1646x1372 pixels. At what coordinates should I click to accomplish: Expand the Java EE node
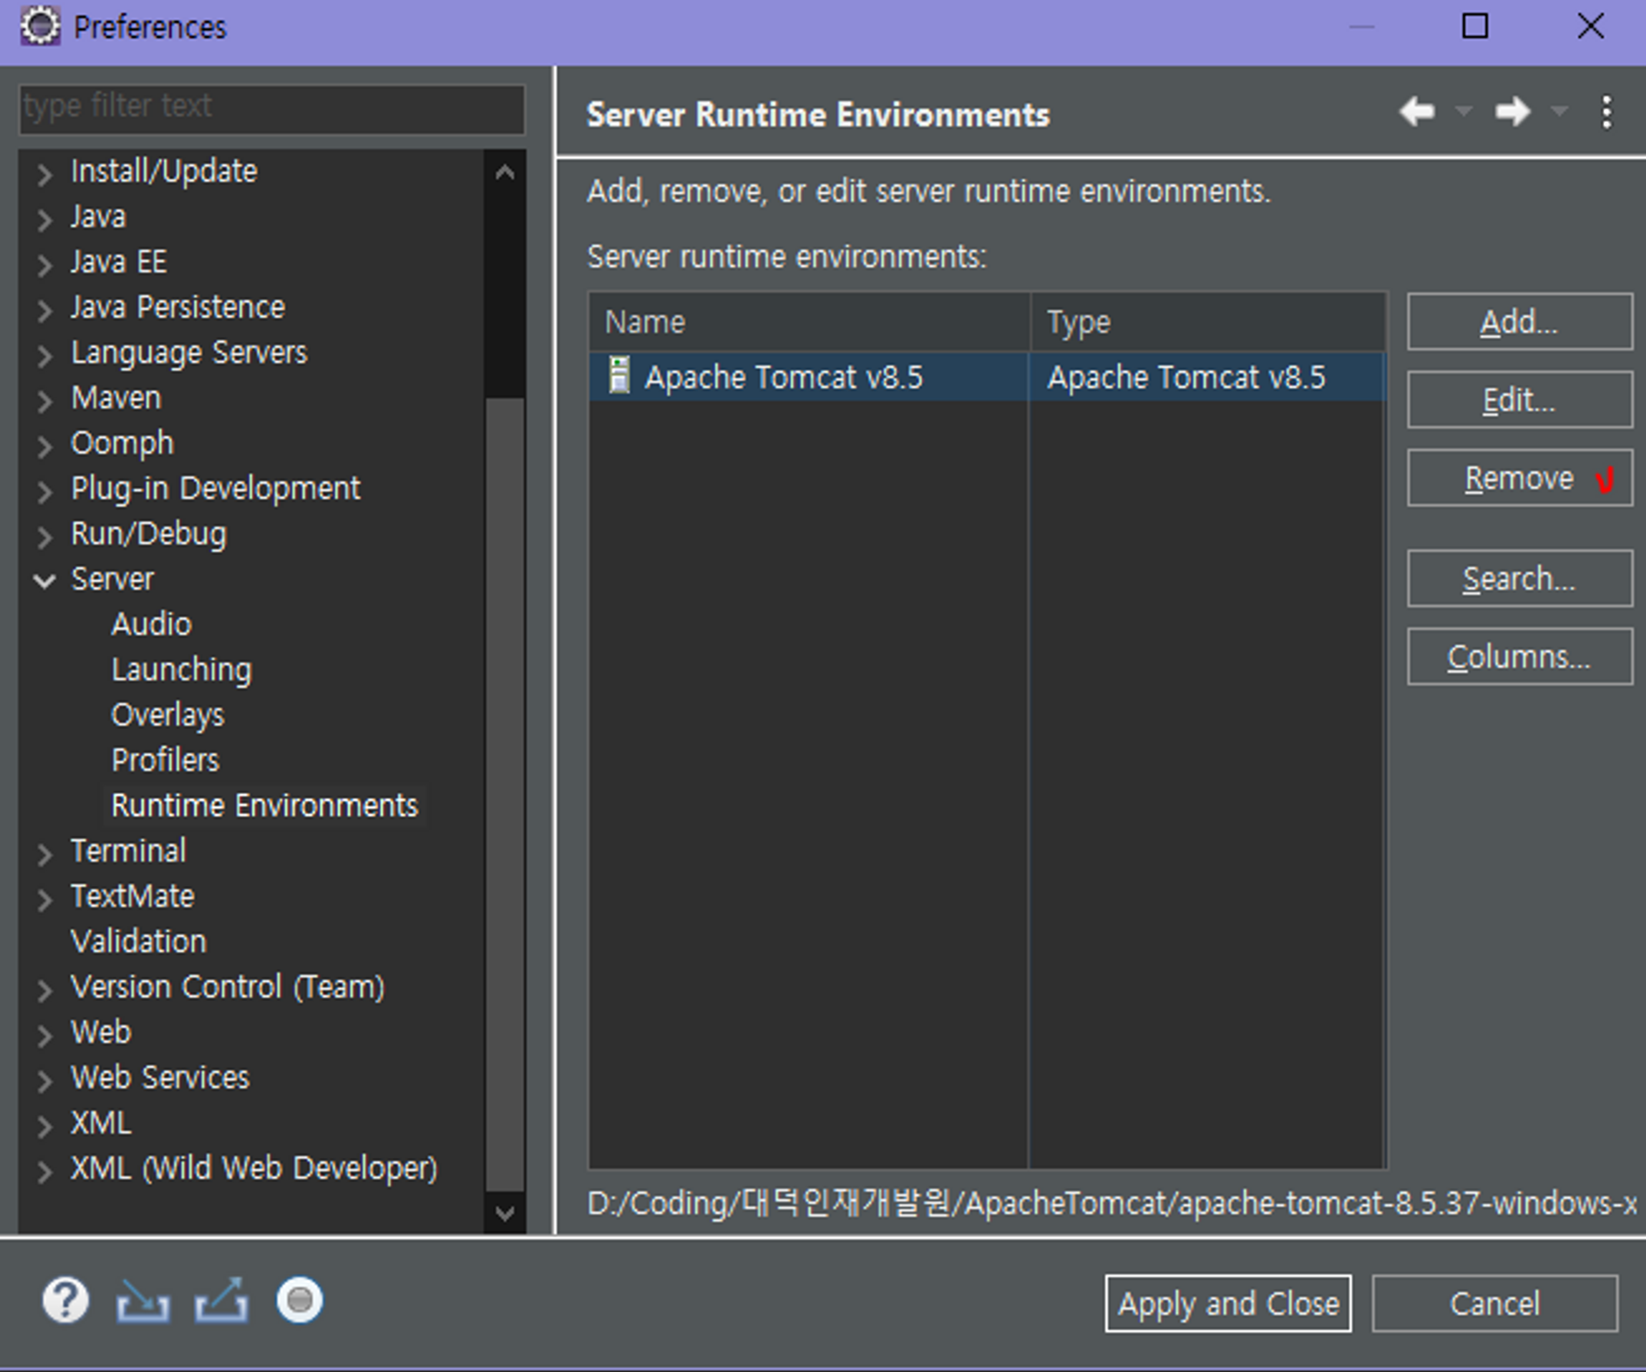click(x=45, y=264)
